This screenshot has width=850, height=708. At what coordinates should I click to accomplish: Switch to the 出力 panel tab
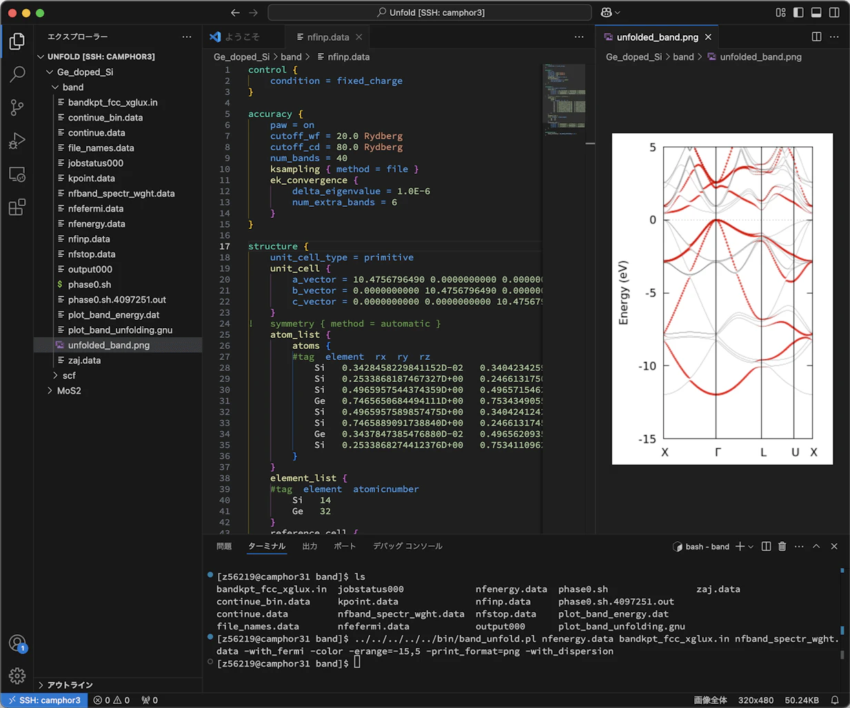310,545
